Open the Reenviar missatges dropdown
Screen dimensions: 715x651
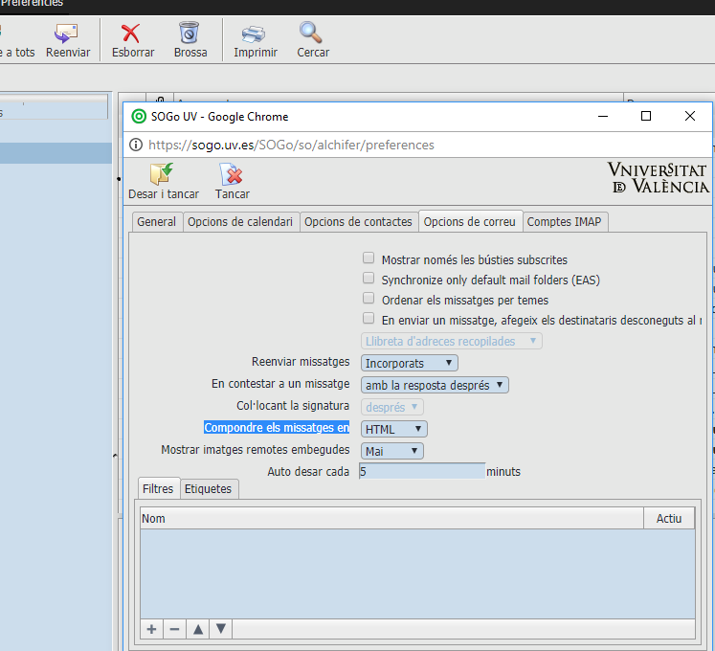(x=410, y=363)
